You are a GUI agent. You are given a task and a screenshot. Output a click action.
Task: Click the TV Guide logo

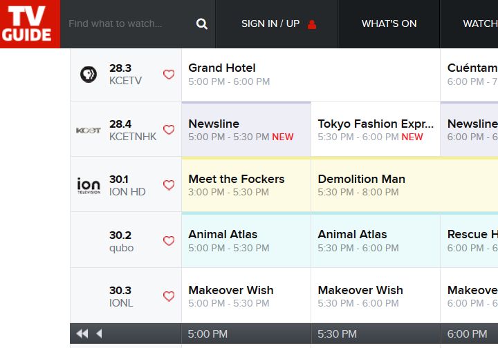(30, 24)
